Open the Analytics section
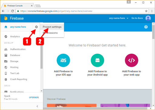This screenshot has width=155, height=110. [15, 37]
